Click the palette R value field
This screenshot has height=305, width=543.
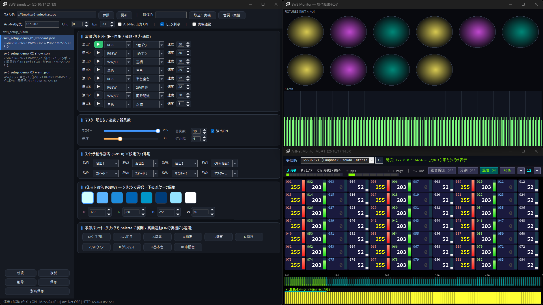pyautogui.click(x=97, y=212)
